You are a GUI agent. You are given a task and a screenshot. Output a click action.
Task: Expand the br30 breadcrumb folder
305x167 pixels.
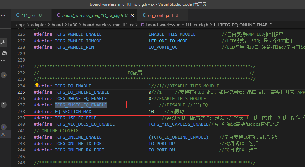(73, 25)
